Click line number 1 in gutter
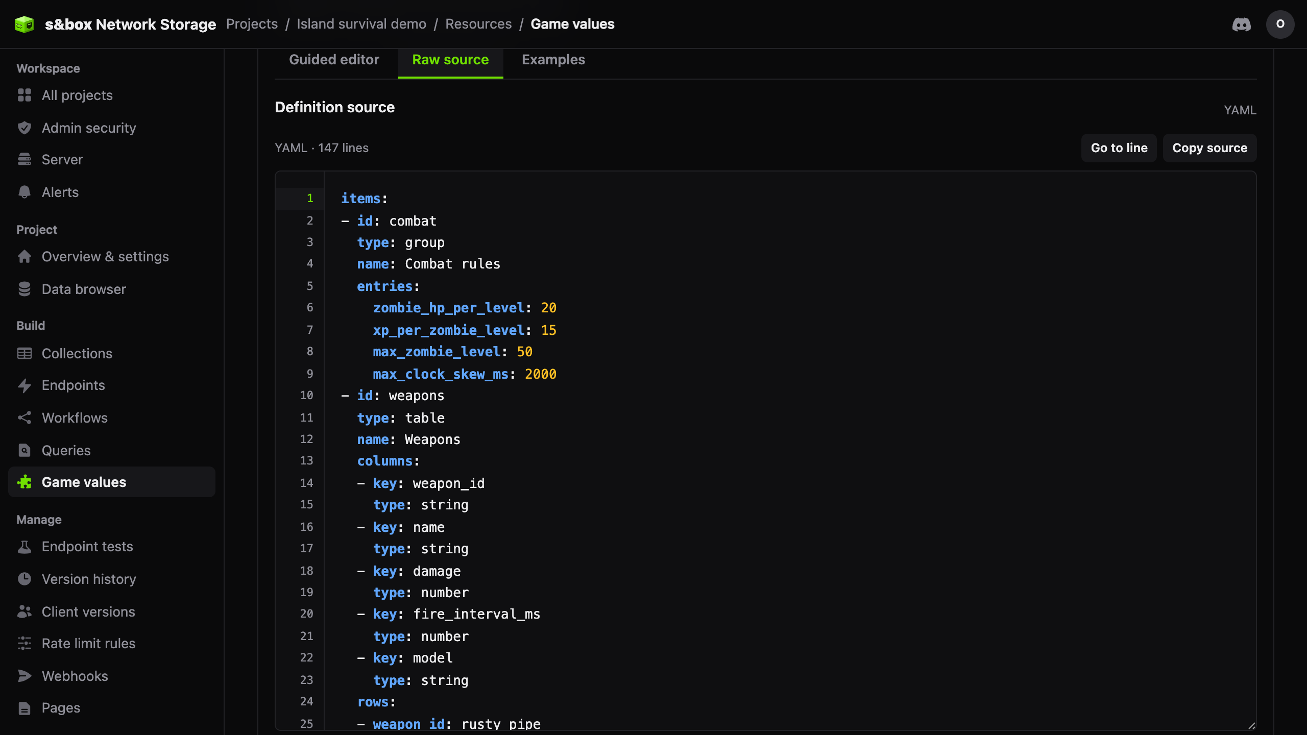The image size is (1307, 735). point(310,198)
